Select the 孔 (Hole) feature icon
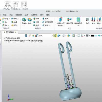 tap(3, 22)
